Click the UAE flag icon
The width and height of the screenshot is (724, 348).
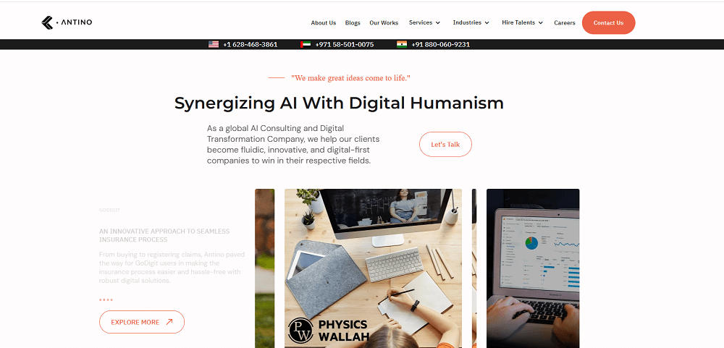click(x=306, y=44)
